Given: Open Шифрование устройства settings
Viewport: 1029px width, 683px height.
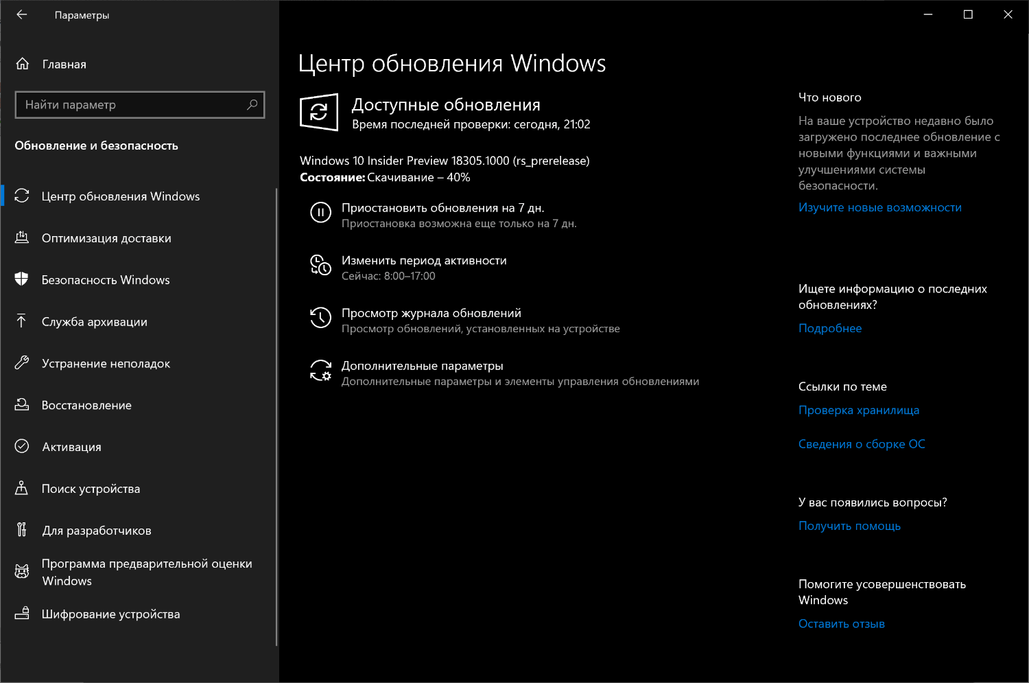Looking at the screenshot, I should (x=110, y=614).
